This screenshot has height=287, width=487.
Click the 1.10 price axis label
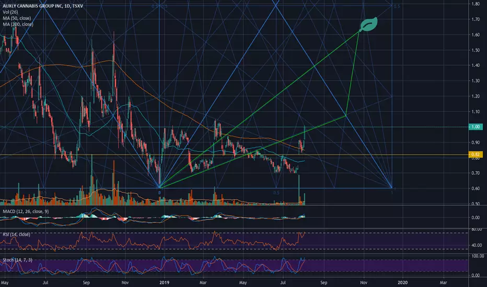(x=476, y=112)
